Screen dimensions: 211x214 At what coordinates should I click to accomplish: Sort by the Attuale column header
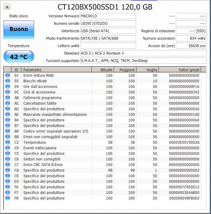coord(103,70)
